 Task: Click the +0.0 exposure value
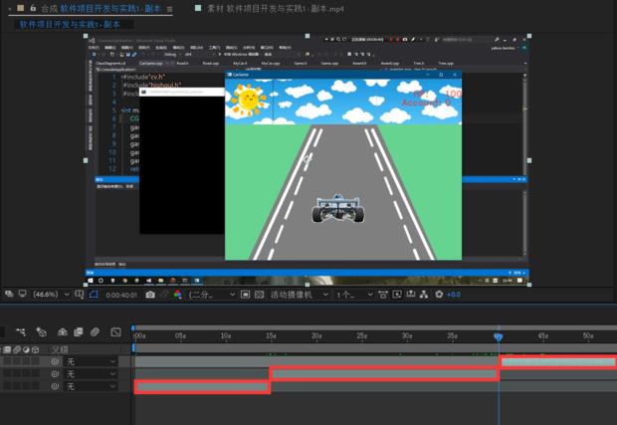pyautogui.click(x=451, y=295)
